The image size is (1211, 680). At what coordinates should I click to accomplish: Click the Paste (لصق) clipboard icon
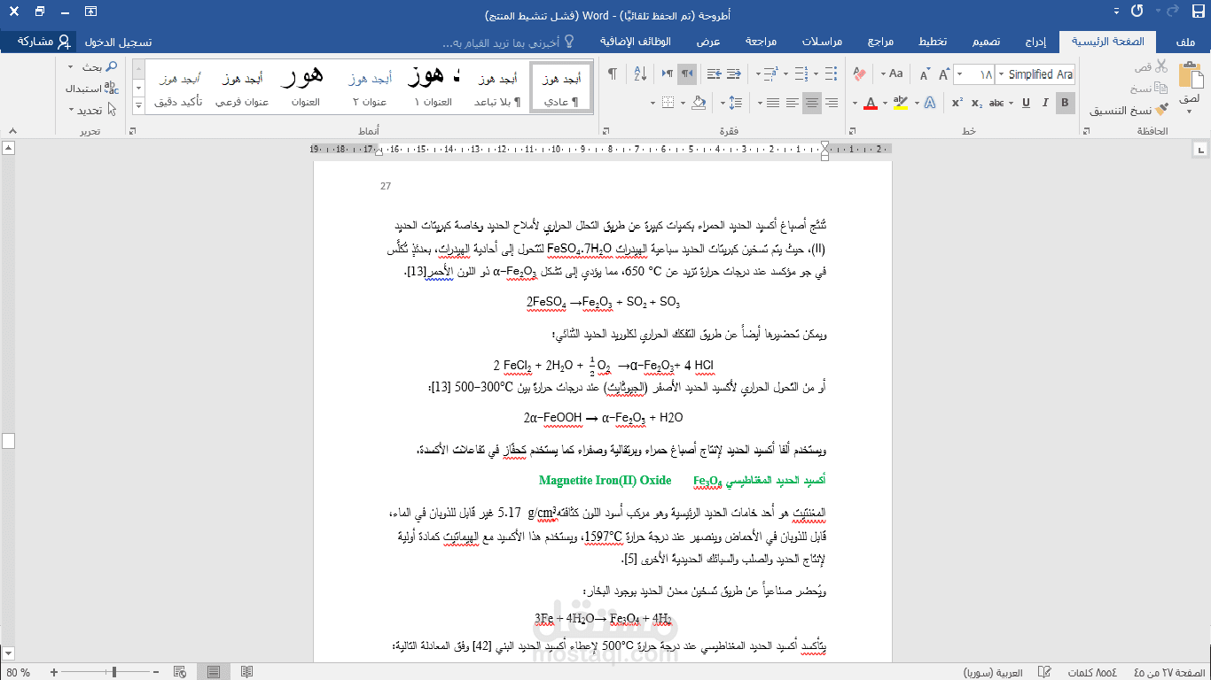1191,75
